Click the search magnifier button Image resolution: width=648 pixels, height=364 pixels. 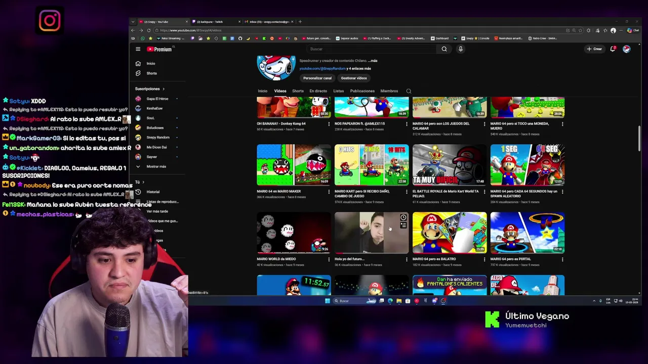[444, 49]
